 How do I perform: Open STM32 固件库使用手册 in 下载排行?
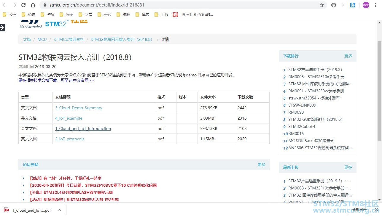(320, 84)
